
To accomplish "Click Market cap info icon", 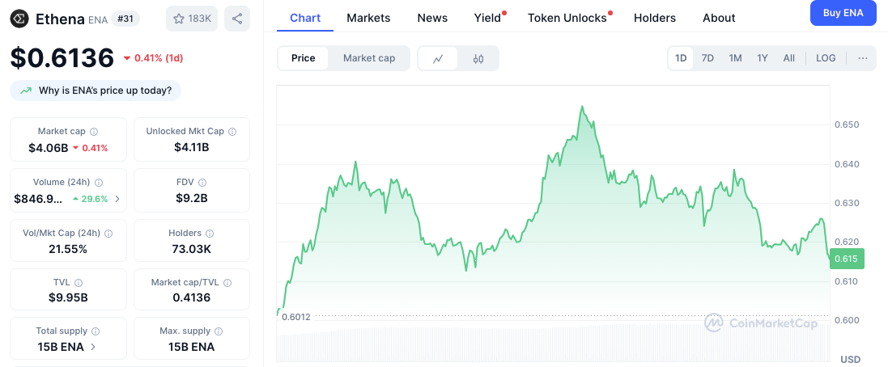I will [94, 131].
